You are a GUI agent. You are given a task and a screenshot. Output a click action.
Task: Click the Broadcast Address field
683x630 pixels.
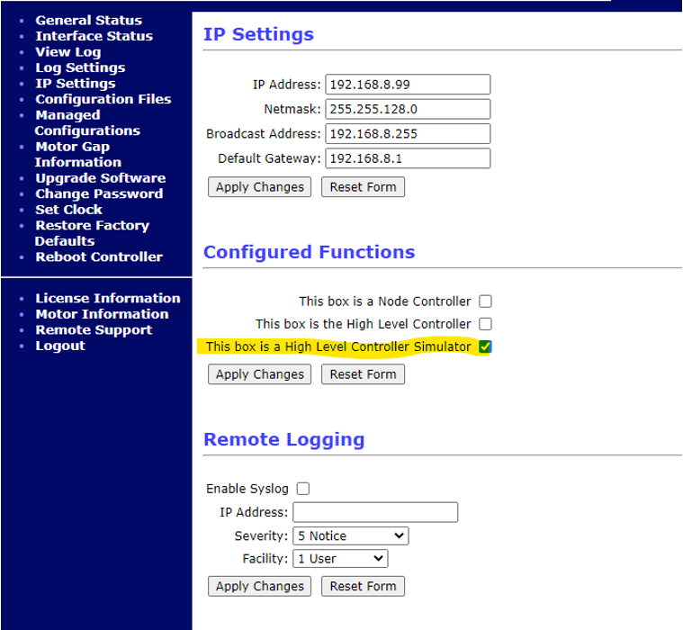[x=408, y=134]
